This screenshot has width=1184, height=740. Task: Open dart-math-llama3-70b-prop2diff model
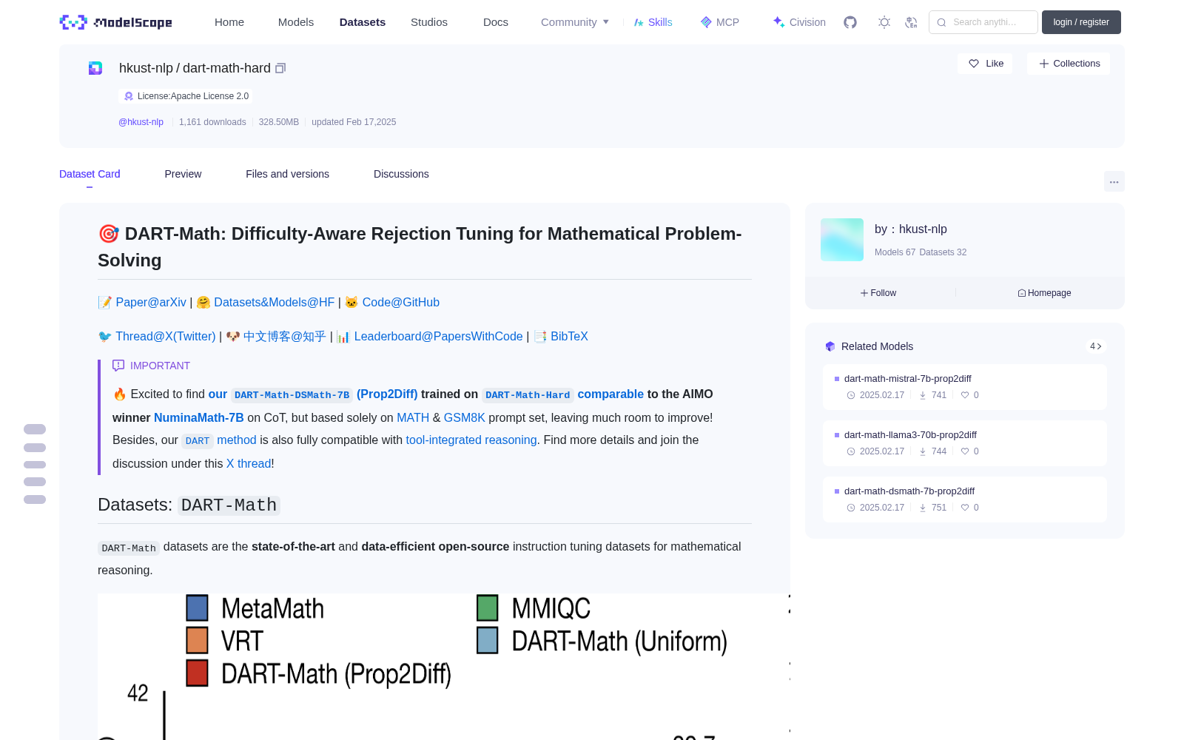tap(965, 443)
